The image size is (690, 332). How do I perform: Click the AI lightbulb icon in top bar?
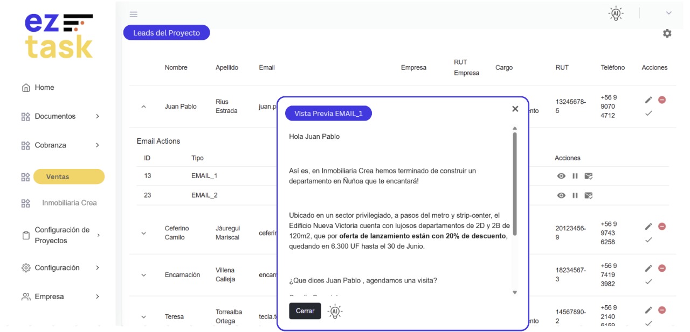tap(615, 13)
